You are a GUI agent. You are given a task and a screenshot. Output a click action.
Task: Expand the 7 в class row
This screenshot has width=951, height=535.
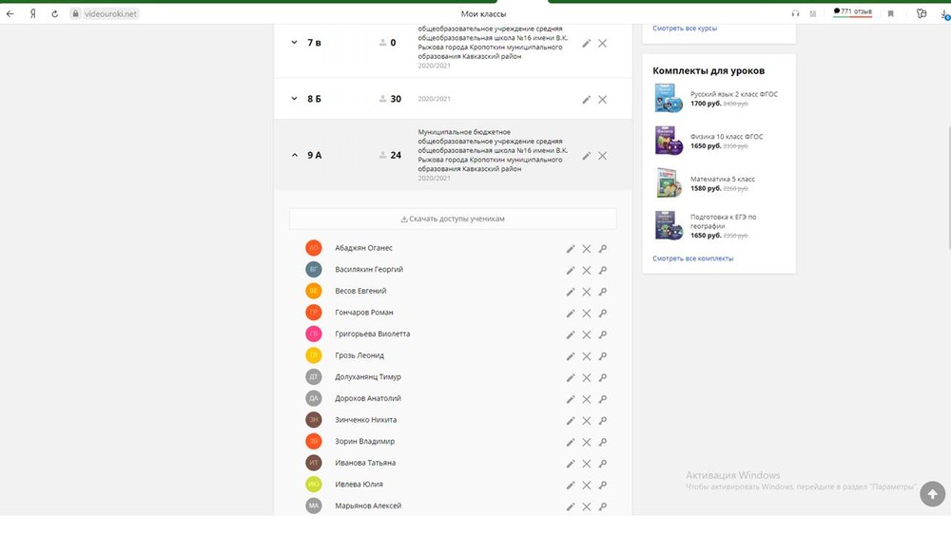click(295, 43)
